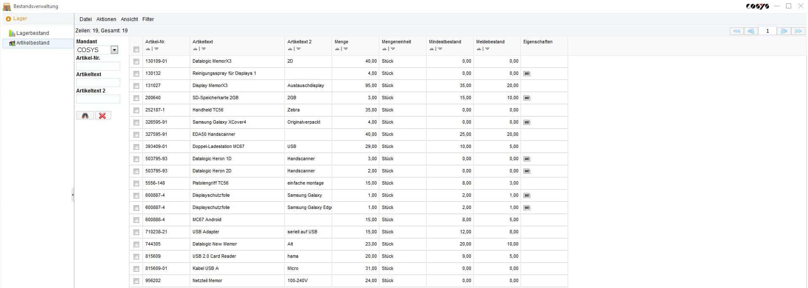Screen dimensions: 808x288
Task: Sort Mindestbestand column ascending
Action: point(432,49)
